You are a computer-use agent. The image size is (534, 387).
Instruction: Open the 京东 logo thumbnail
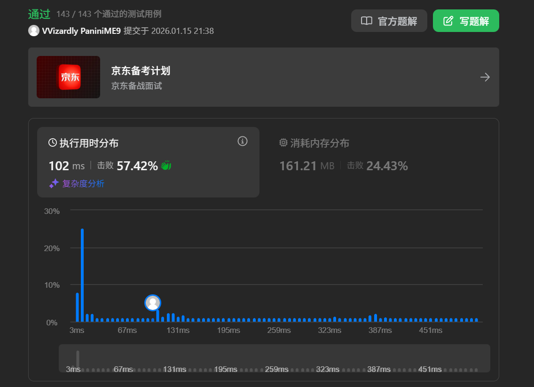(69, 77)
